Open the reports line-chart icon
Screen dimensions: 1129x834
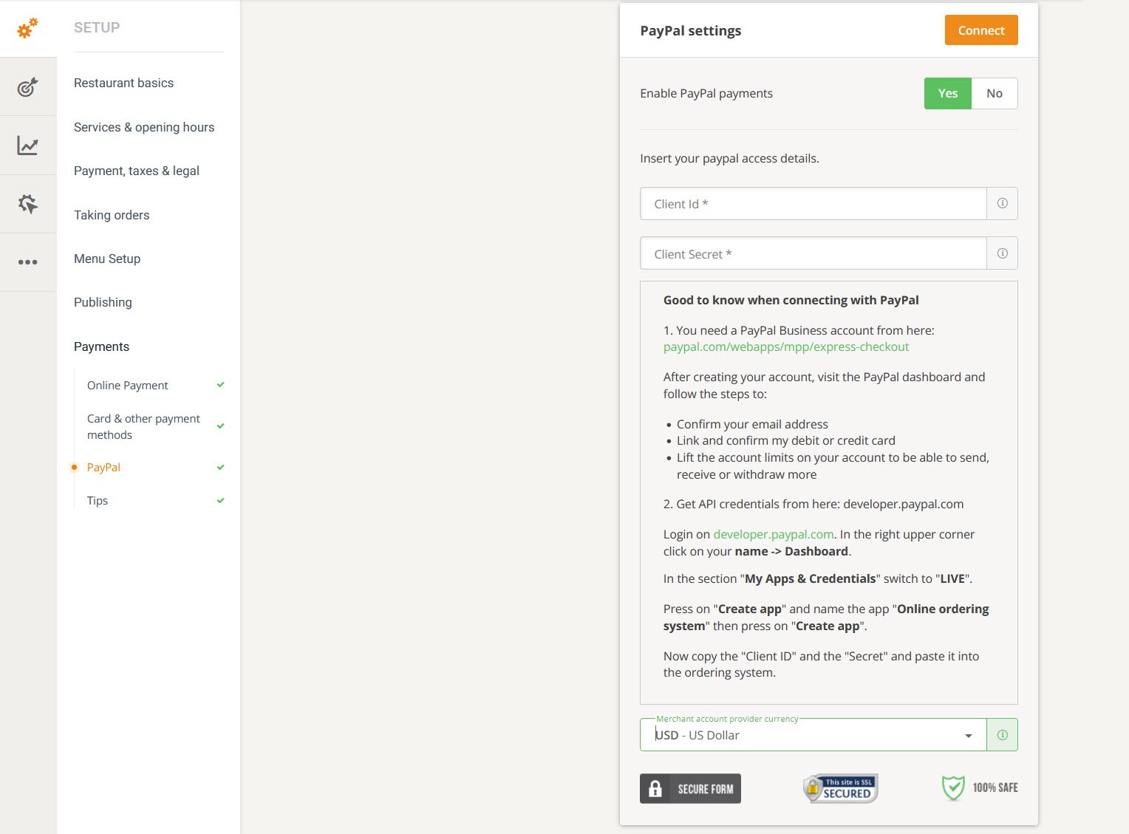pyautogui.click(x=27, y=145)
